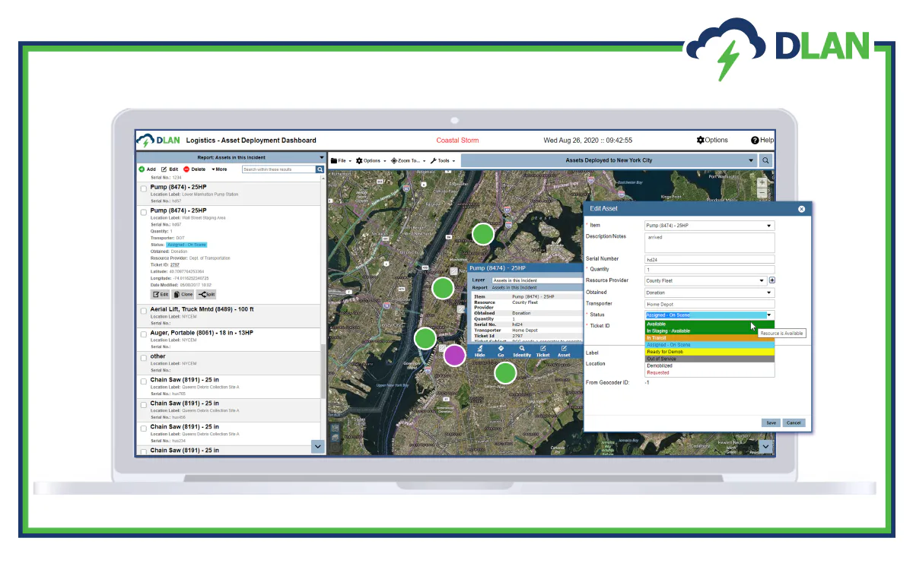Click the green Add icon in the report toolbar
This screenshot has height=579, width=913.
tap(142, 169)
